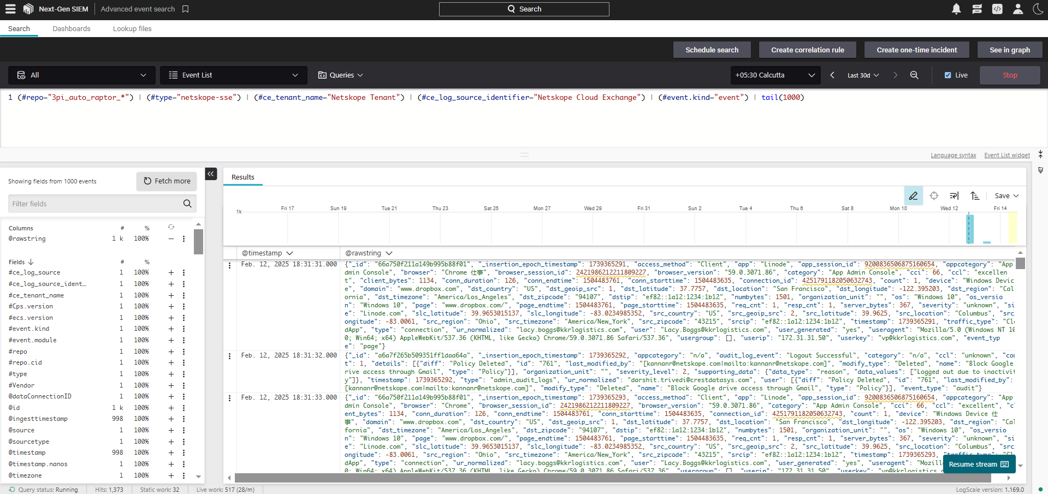The height and width of the screenshot is (494, 1048).
Task: Open the developer code icon in header
Action: point(997,9)
